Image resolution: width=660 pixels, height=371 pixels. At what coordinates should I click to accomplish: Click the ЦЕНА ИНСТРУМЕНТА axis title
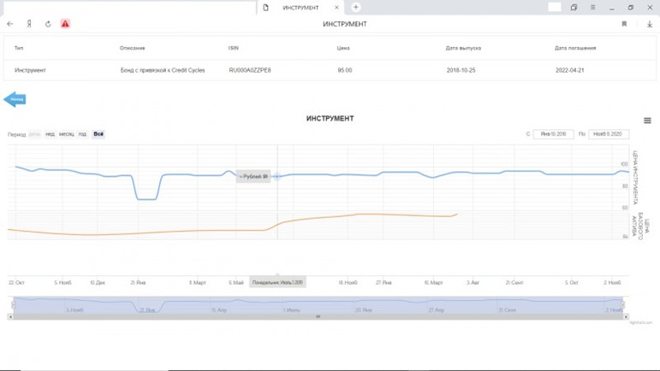point(634,178)
